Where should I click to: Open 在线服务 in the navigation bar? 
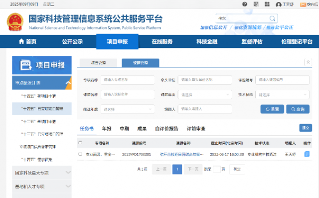[162, 41]
